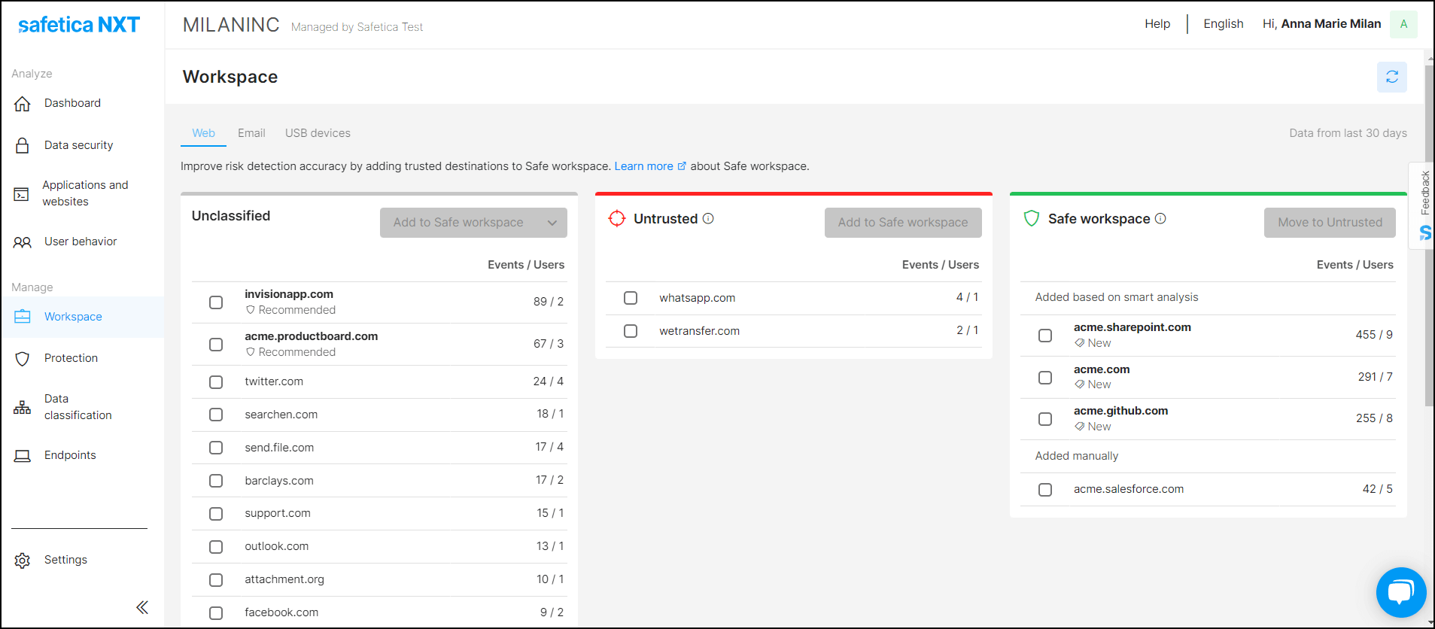The height and width of the screenshot is (629, 1435).
Task: Click the 455 / 9 events value
Action: [x=1374, y=335]
